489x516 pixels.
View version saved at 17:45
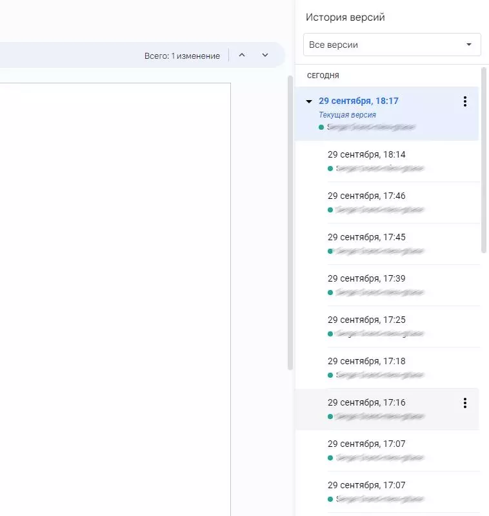pos(366,238)
